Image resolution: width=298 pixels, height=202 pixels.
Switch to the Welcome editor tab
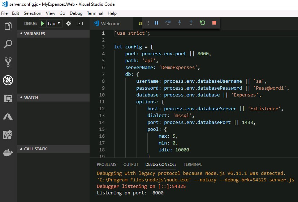(x=111, y=23)
